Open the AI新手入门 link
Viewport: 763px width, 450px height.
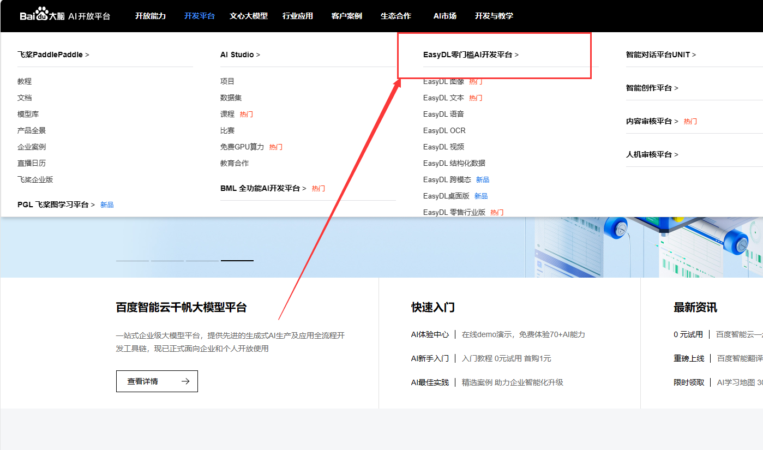tap(430, 358)
